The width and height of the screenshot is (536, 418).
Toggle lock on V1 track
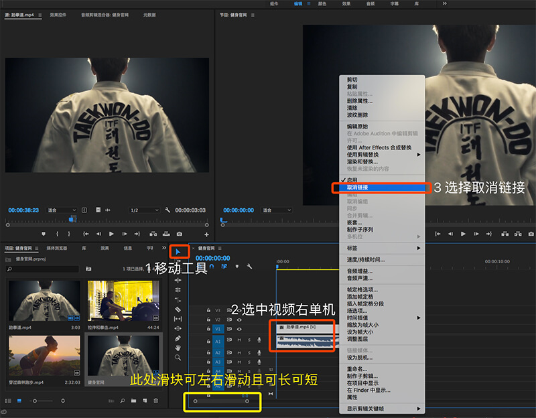point(208,329)
